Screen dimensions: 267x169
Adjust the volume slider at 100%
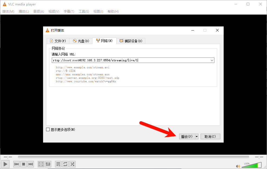[252, 165]
